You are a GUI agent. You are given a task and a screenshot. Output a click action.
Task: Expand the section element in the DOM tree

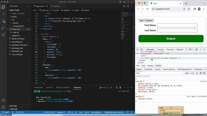(141, 53)
